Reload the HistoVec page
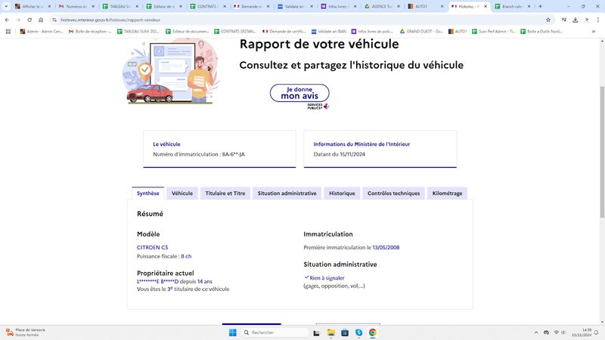The image size is (605, 340). coord(29,20)
